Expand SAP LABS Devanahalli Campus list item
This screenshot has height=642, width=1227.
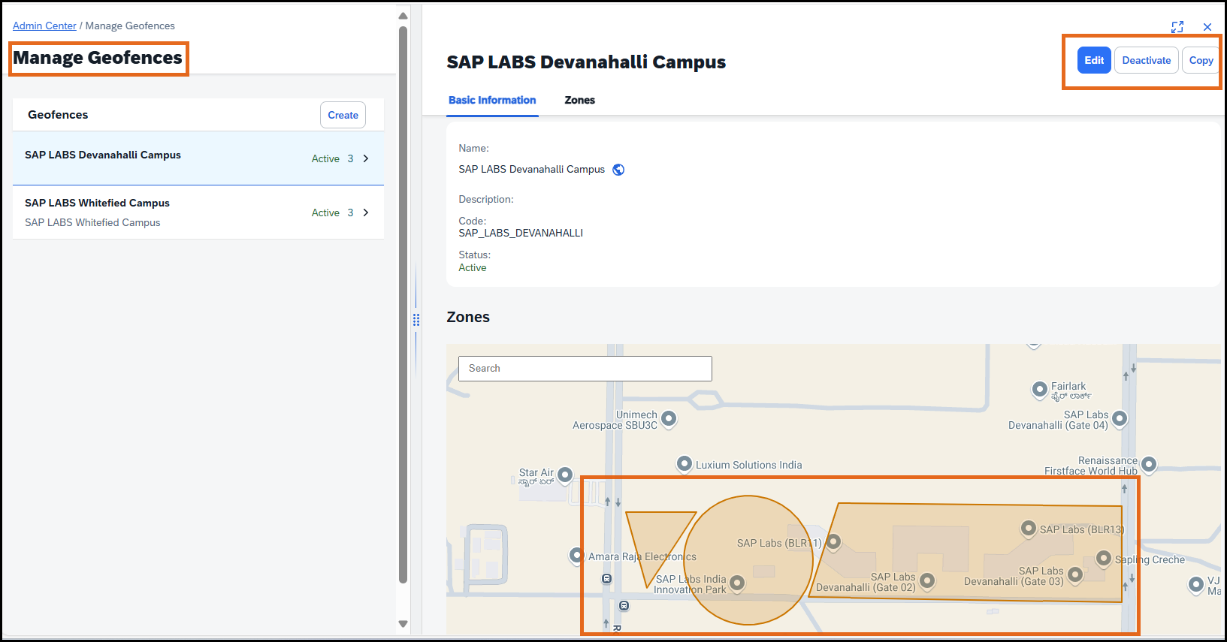[x=366, y=158]
